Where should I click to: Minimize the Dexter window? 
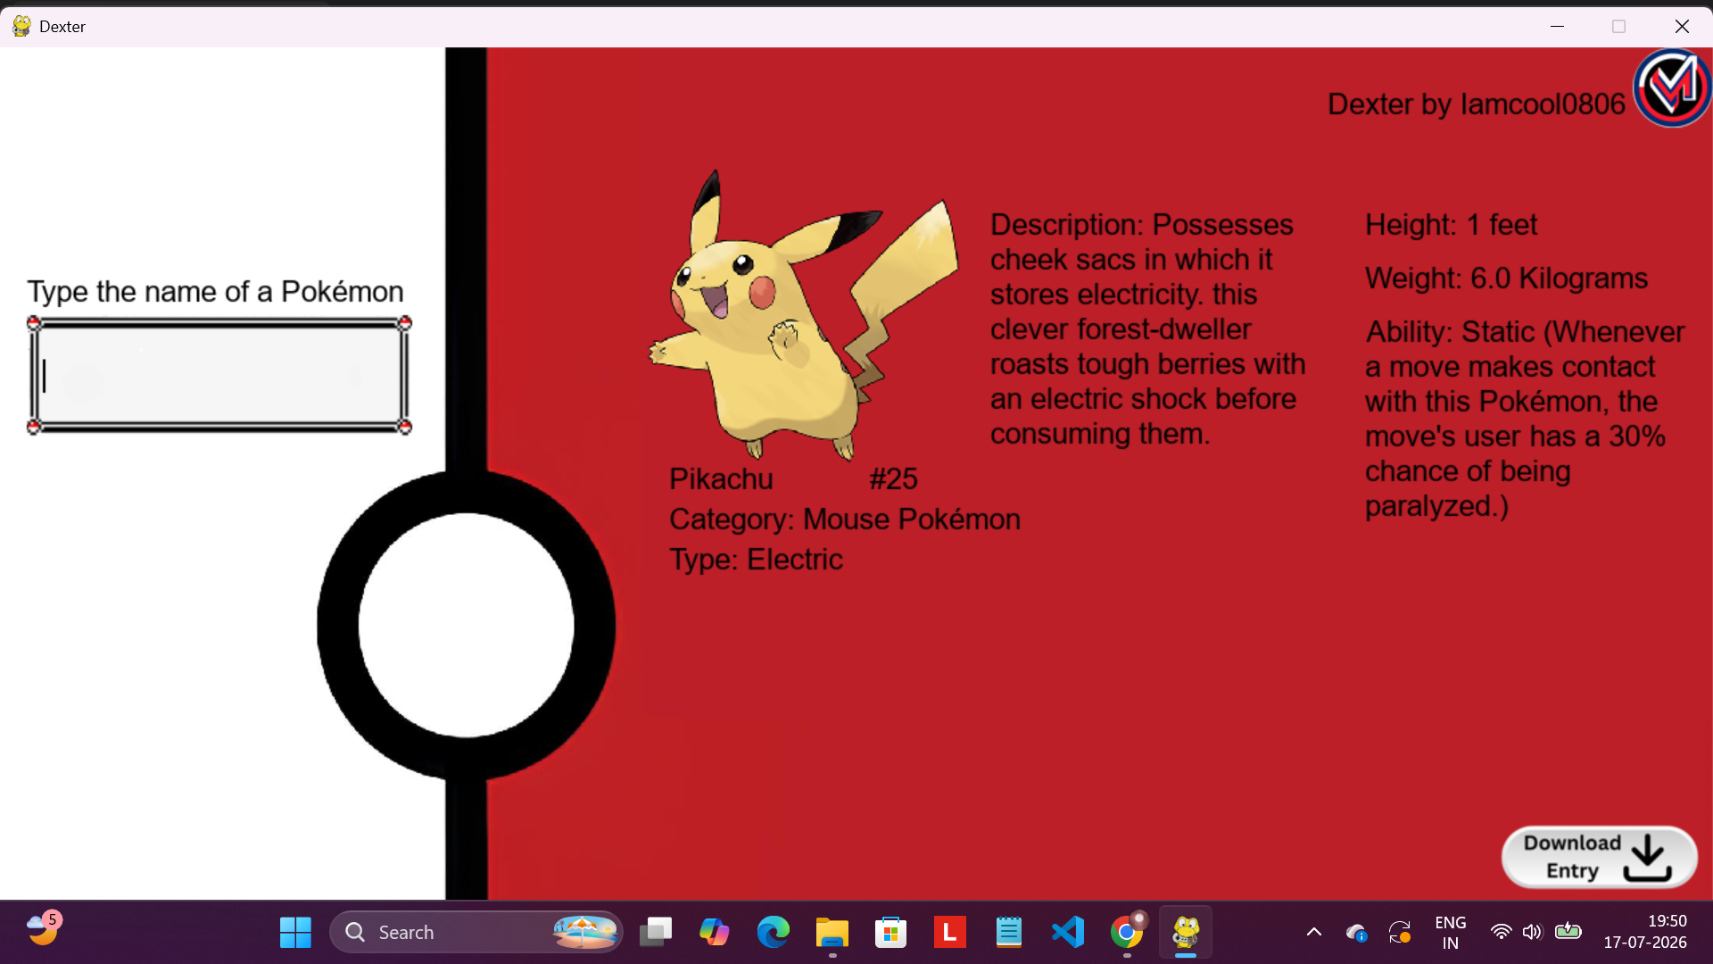[1558, 26]
